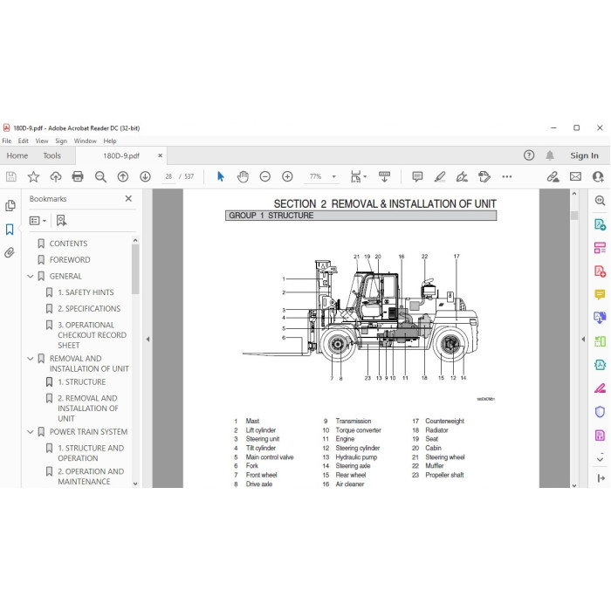Screen dimensions: 611x611
Task: Open the File menu
Action: [x=7, y=141]
